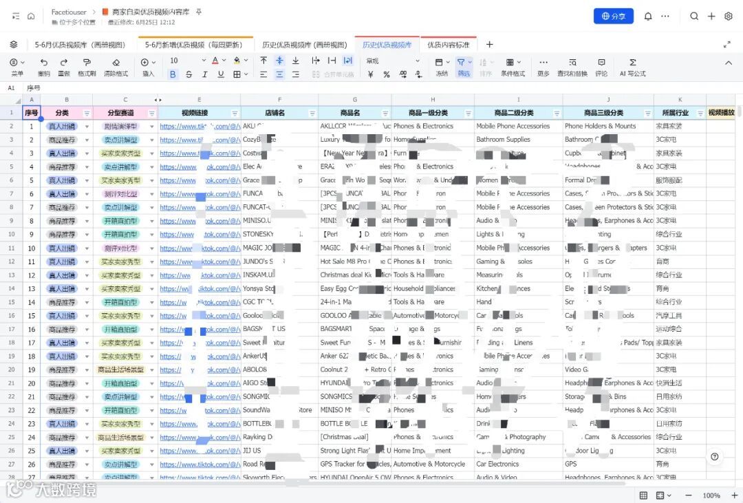Increase decimal places
Image resolution: width=743 pixels, height=503 pixels.
tap(402, 74)
